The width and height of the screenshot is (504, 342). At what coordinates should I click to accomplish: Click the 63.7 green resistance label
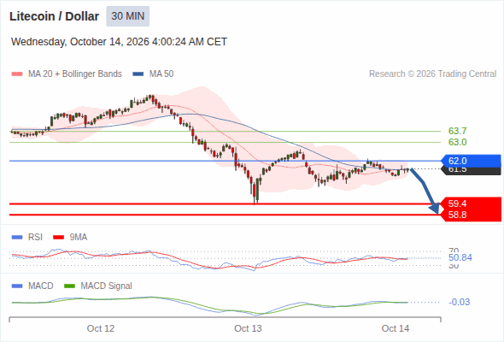pyautogui.click(x=457, y=132)
